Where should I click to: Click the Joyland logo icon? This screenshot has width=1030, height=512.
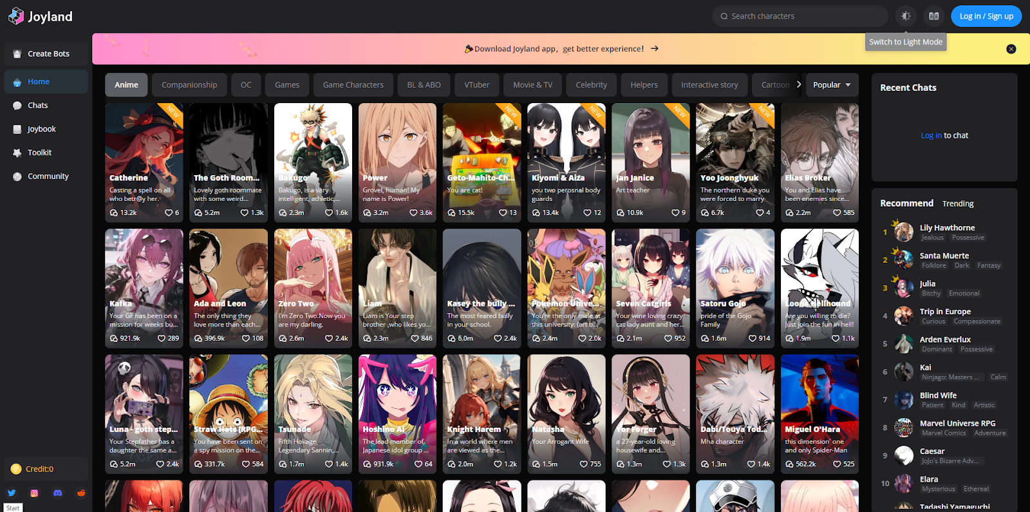16,16
